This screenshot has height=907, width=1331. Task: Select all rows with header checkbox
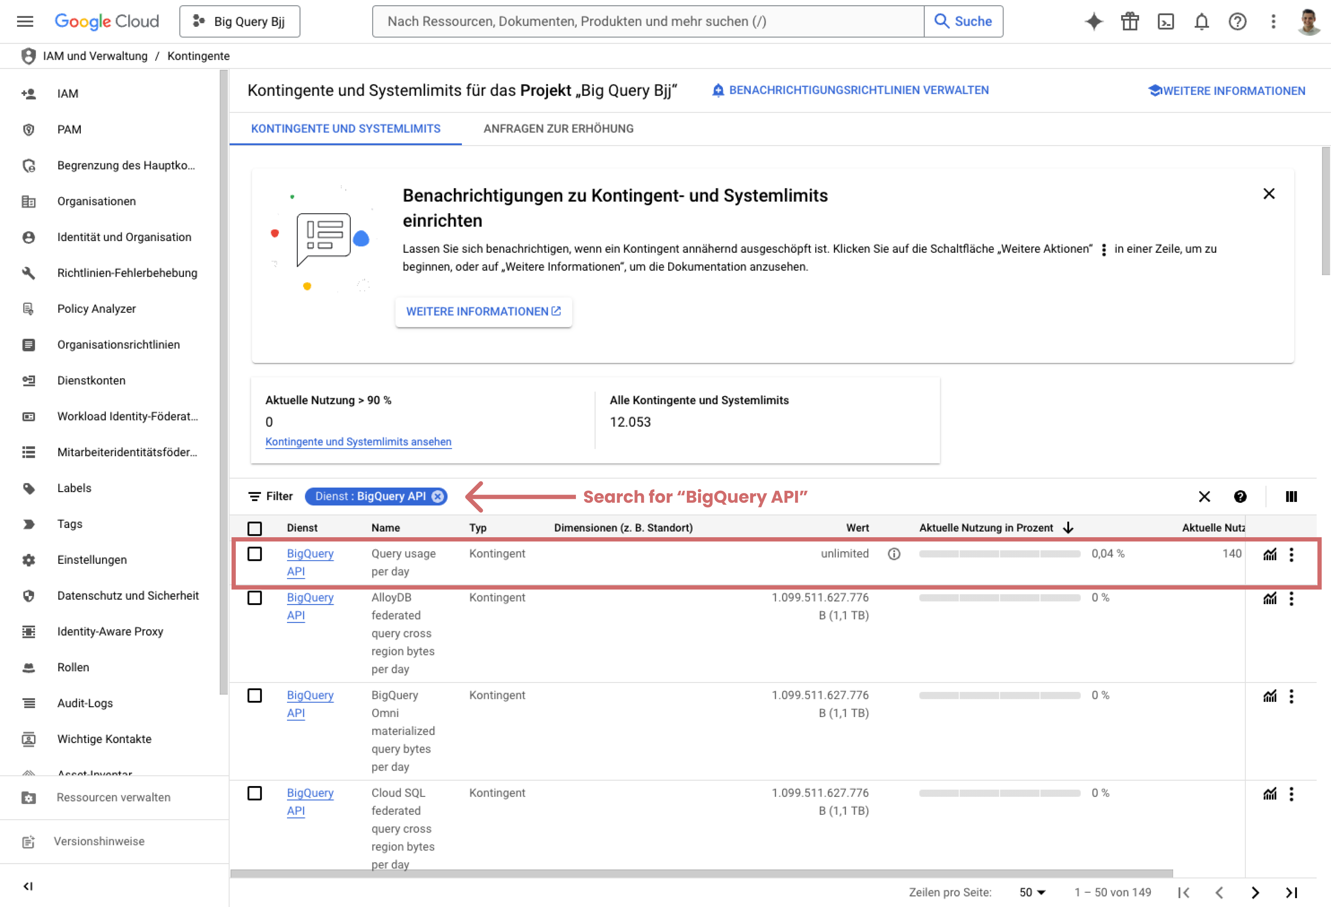(254, 528)
